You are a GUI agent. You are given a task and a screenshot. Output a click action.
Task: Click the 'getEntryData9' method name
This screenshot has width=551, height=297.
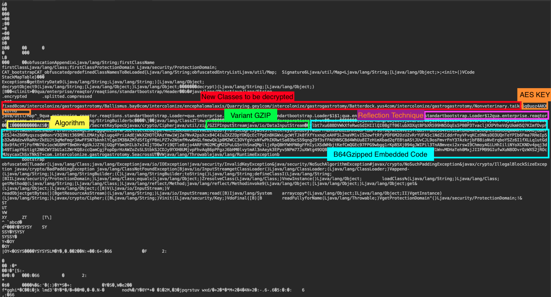tap(46, 82)
